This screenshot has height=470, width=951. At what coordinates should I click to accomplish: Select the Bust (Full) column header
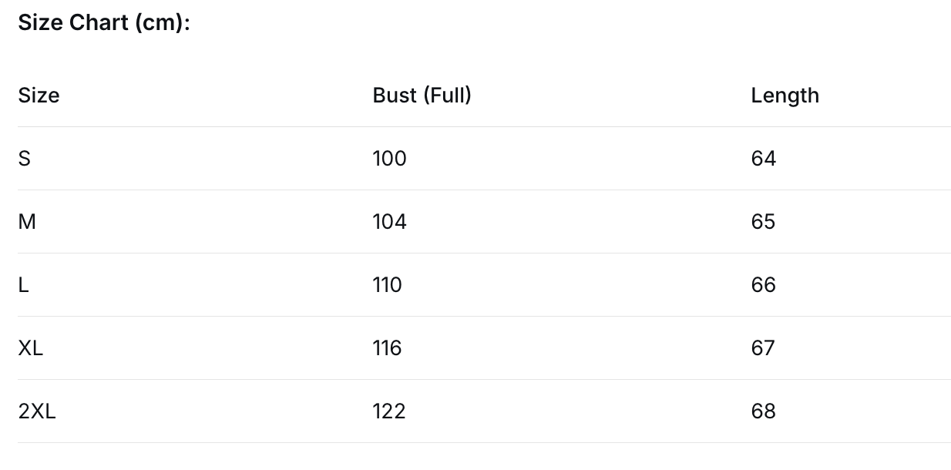[x=422, y=96]
